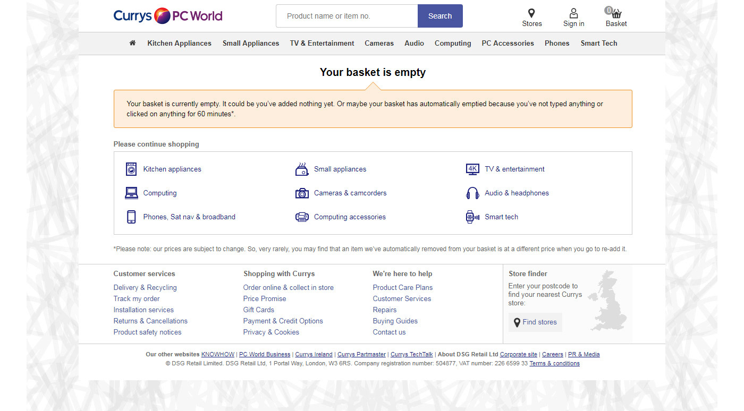Open PC Accessories nav menu
This screenshot has height=411, width=744.
(x=508, y=44)
